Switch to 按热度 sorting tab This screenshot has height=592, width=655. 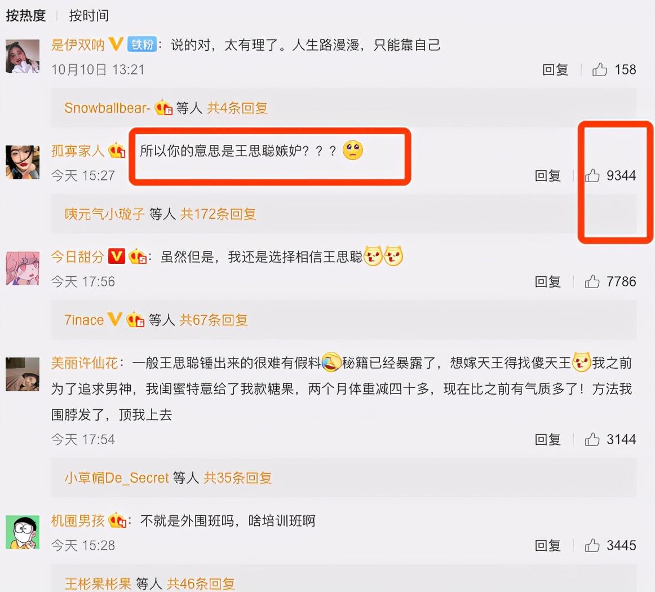[25, 15]
